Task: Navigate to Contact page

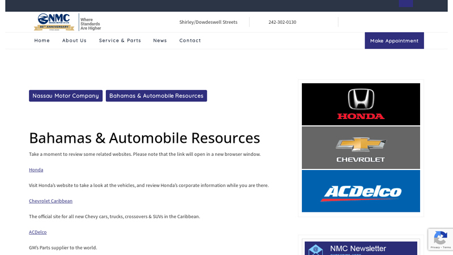Action: (190, 40)
